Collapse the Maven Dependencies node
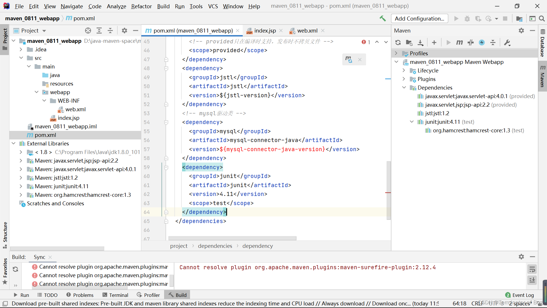The image size is (547, 308). (404, 88)
